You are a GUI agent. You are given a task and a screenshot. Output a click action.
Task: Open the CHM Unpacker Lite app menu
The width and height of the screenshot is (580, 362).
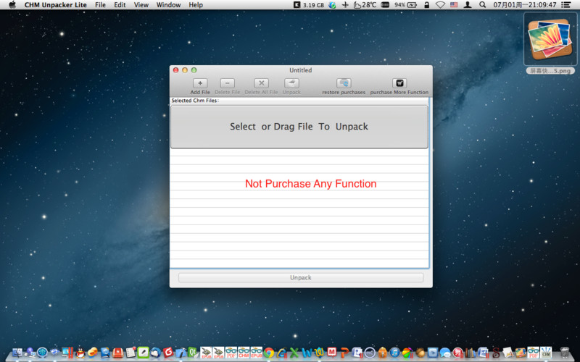(56, 5)
